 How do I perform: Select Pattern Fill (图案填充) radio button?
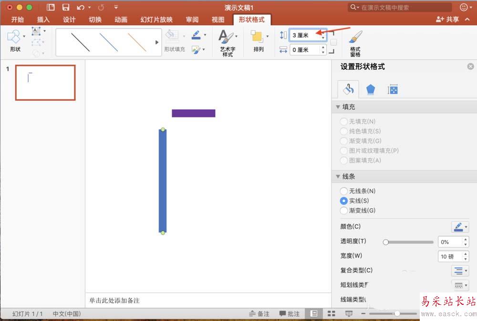click(343, 160)
